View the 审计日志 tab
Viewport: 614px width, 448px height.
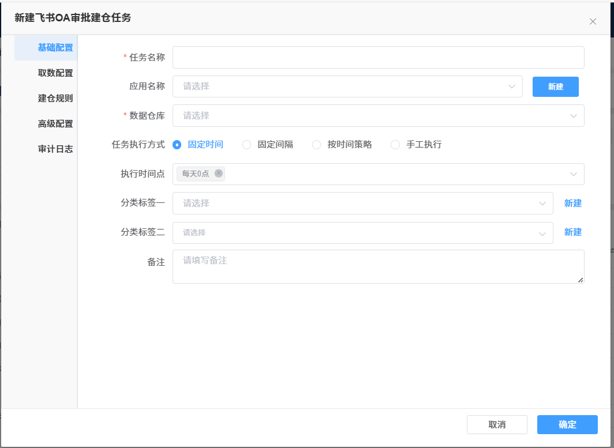(55, 149)
